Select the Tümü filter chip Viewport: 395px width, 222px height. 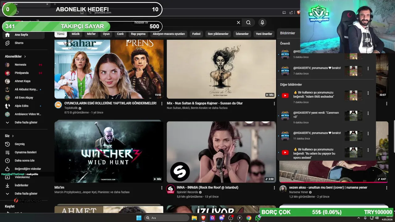coord(60,34)
